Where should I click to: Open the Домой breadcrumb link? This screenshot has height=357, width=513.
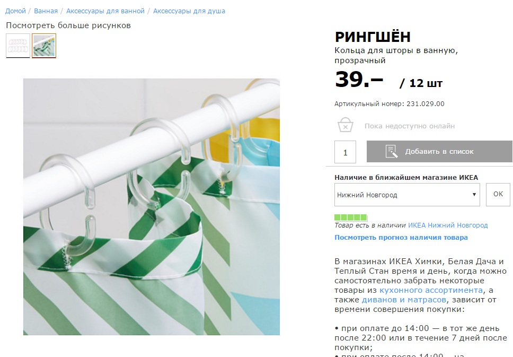click(15, 11)
